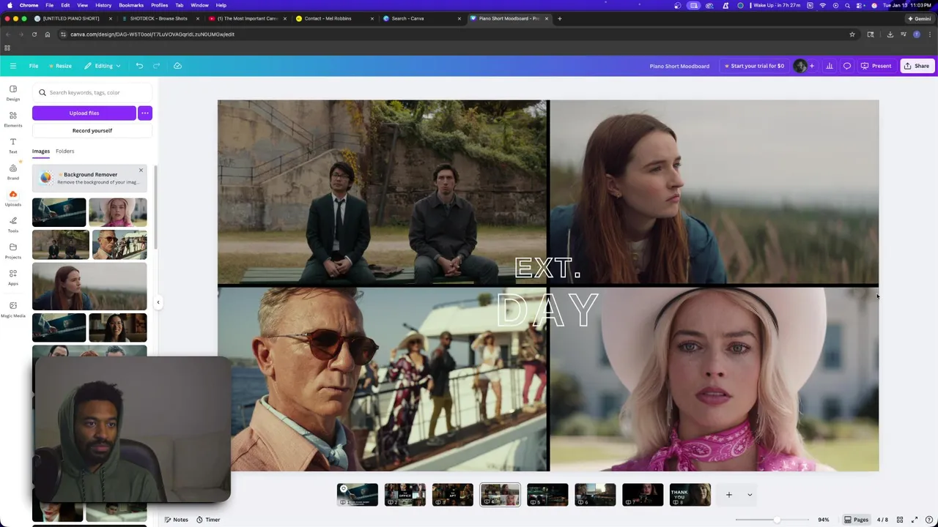Open Insights analytics bar chart icon
The width and height of the screenshot is (938, 527).
click(x=830, y=66)
